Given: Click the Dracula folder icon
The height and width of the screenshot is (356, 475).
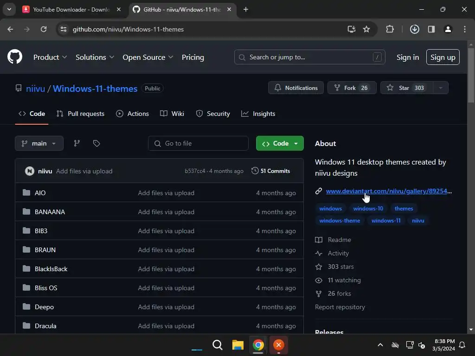Looking at the screenshot, I should tap(26, 326).
